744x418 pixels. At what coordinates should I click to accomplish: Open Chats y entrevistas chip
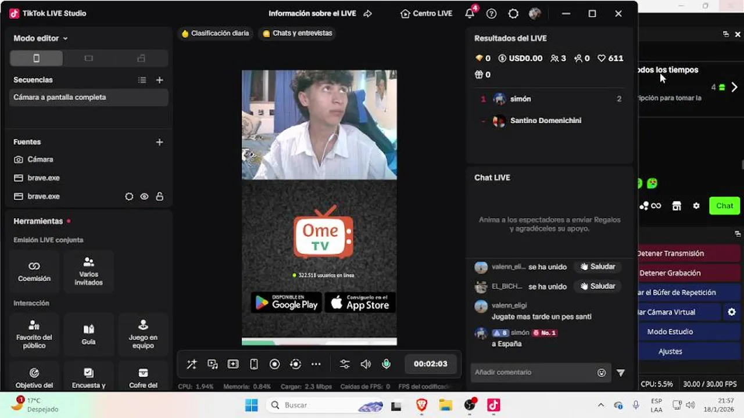coord(298,34)
